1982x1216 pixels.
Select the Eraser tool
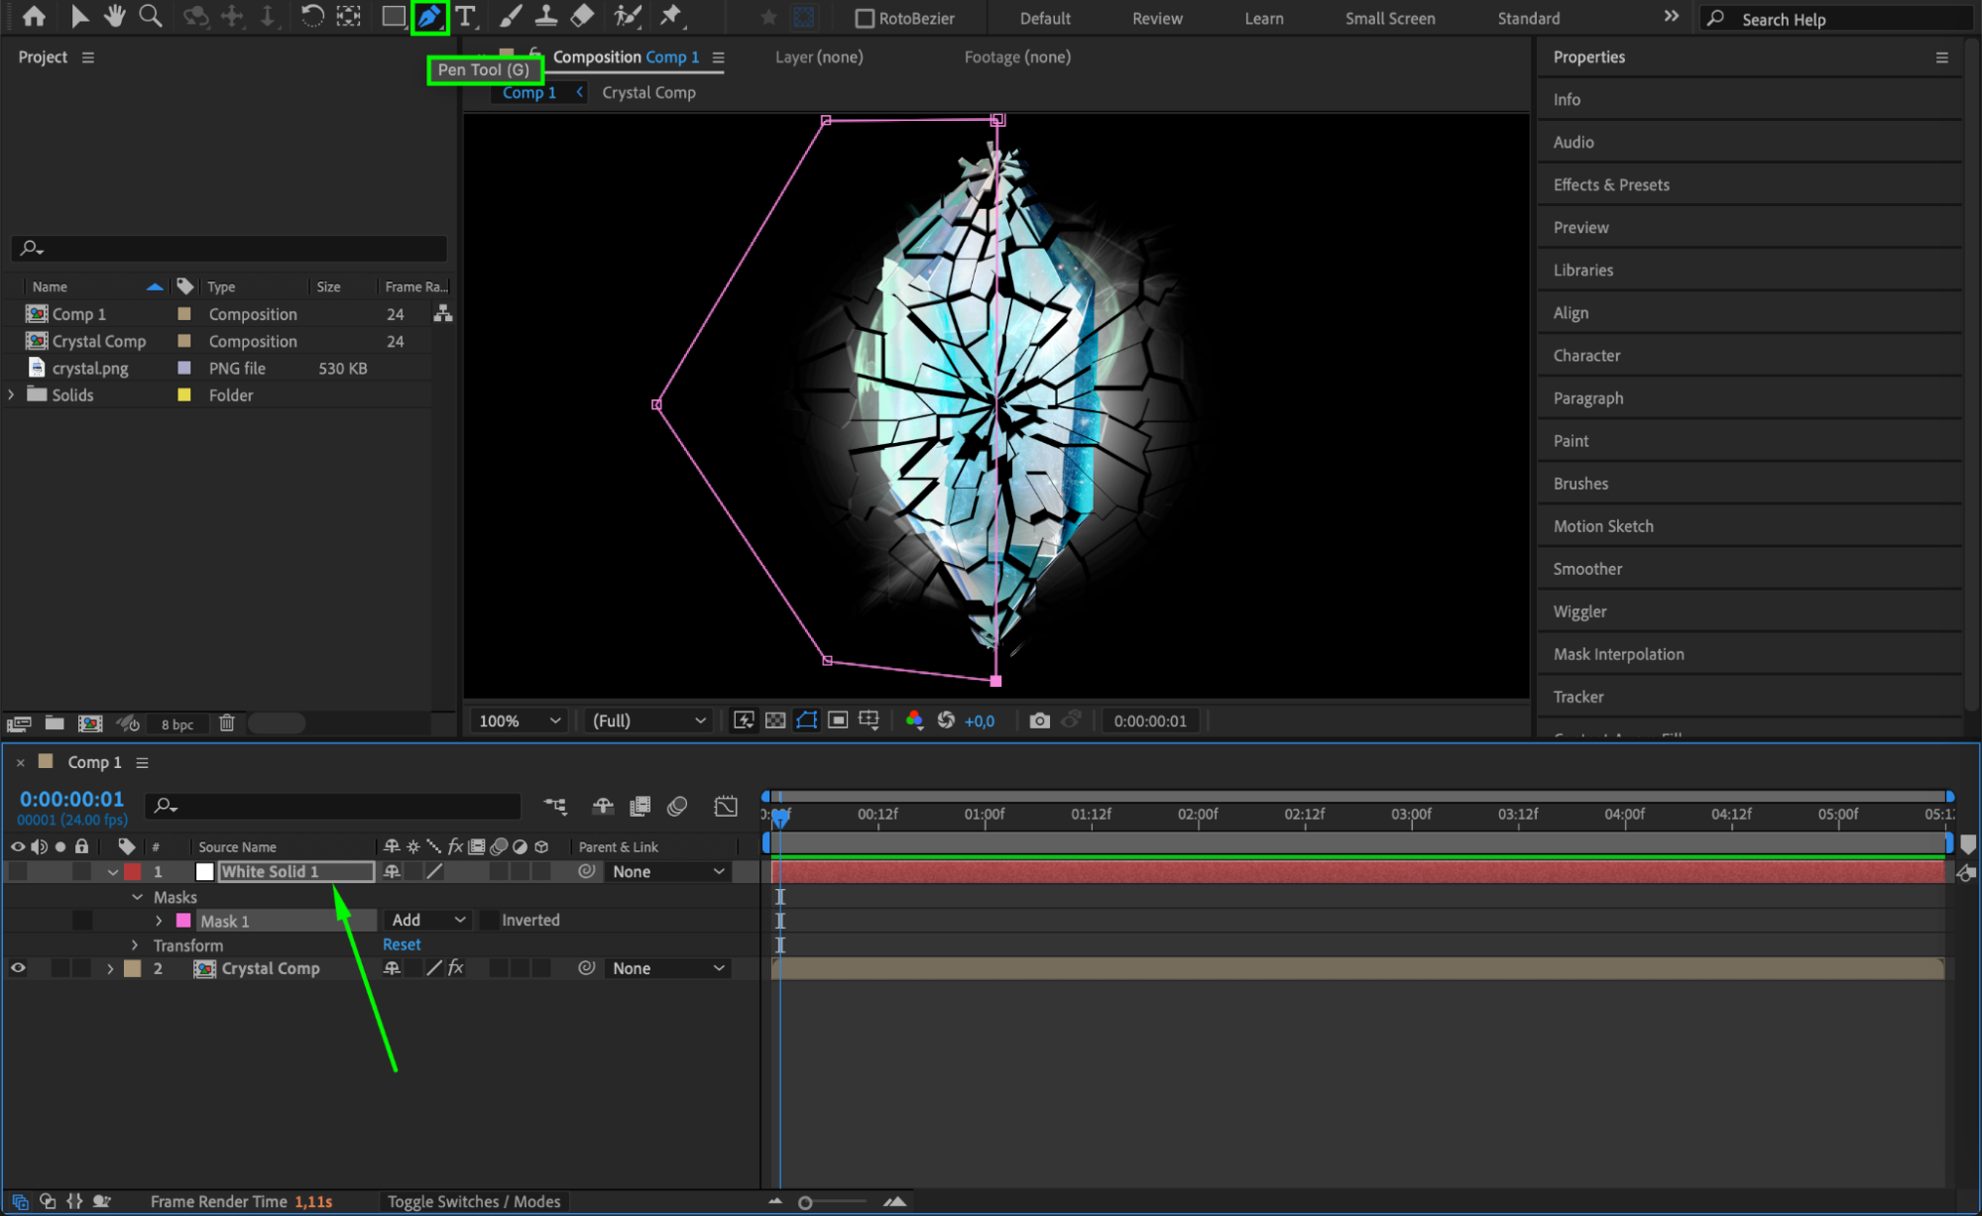pyautogui.click(x=582, y=16)
